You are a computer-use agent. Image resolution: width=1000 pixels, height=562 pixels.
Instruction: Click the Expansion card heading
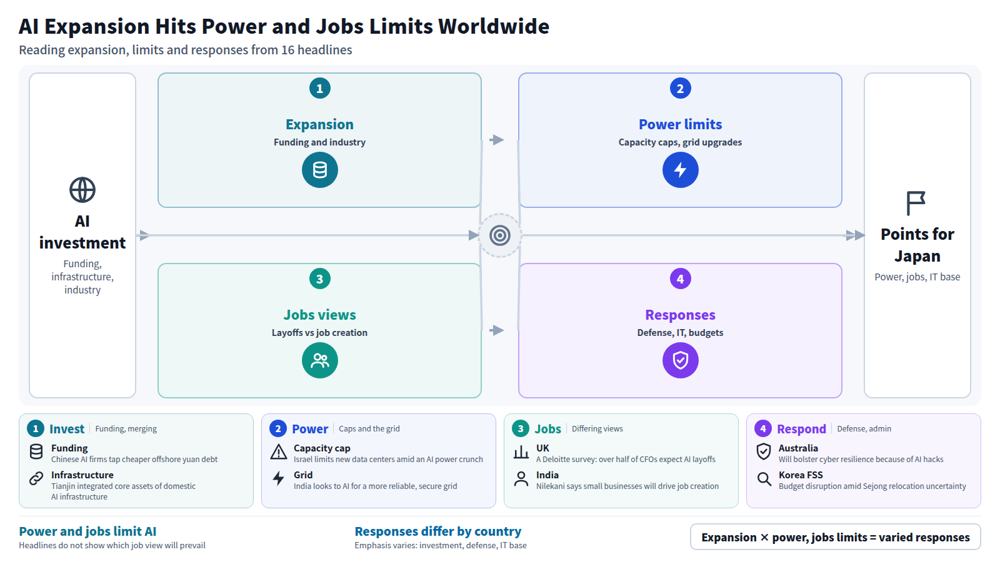coord(320,124)
